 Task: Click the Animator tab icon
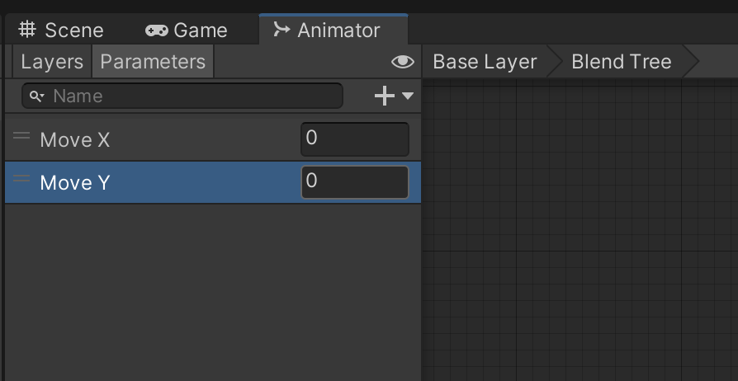[x=281, y=30]
